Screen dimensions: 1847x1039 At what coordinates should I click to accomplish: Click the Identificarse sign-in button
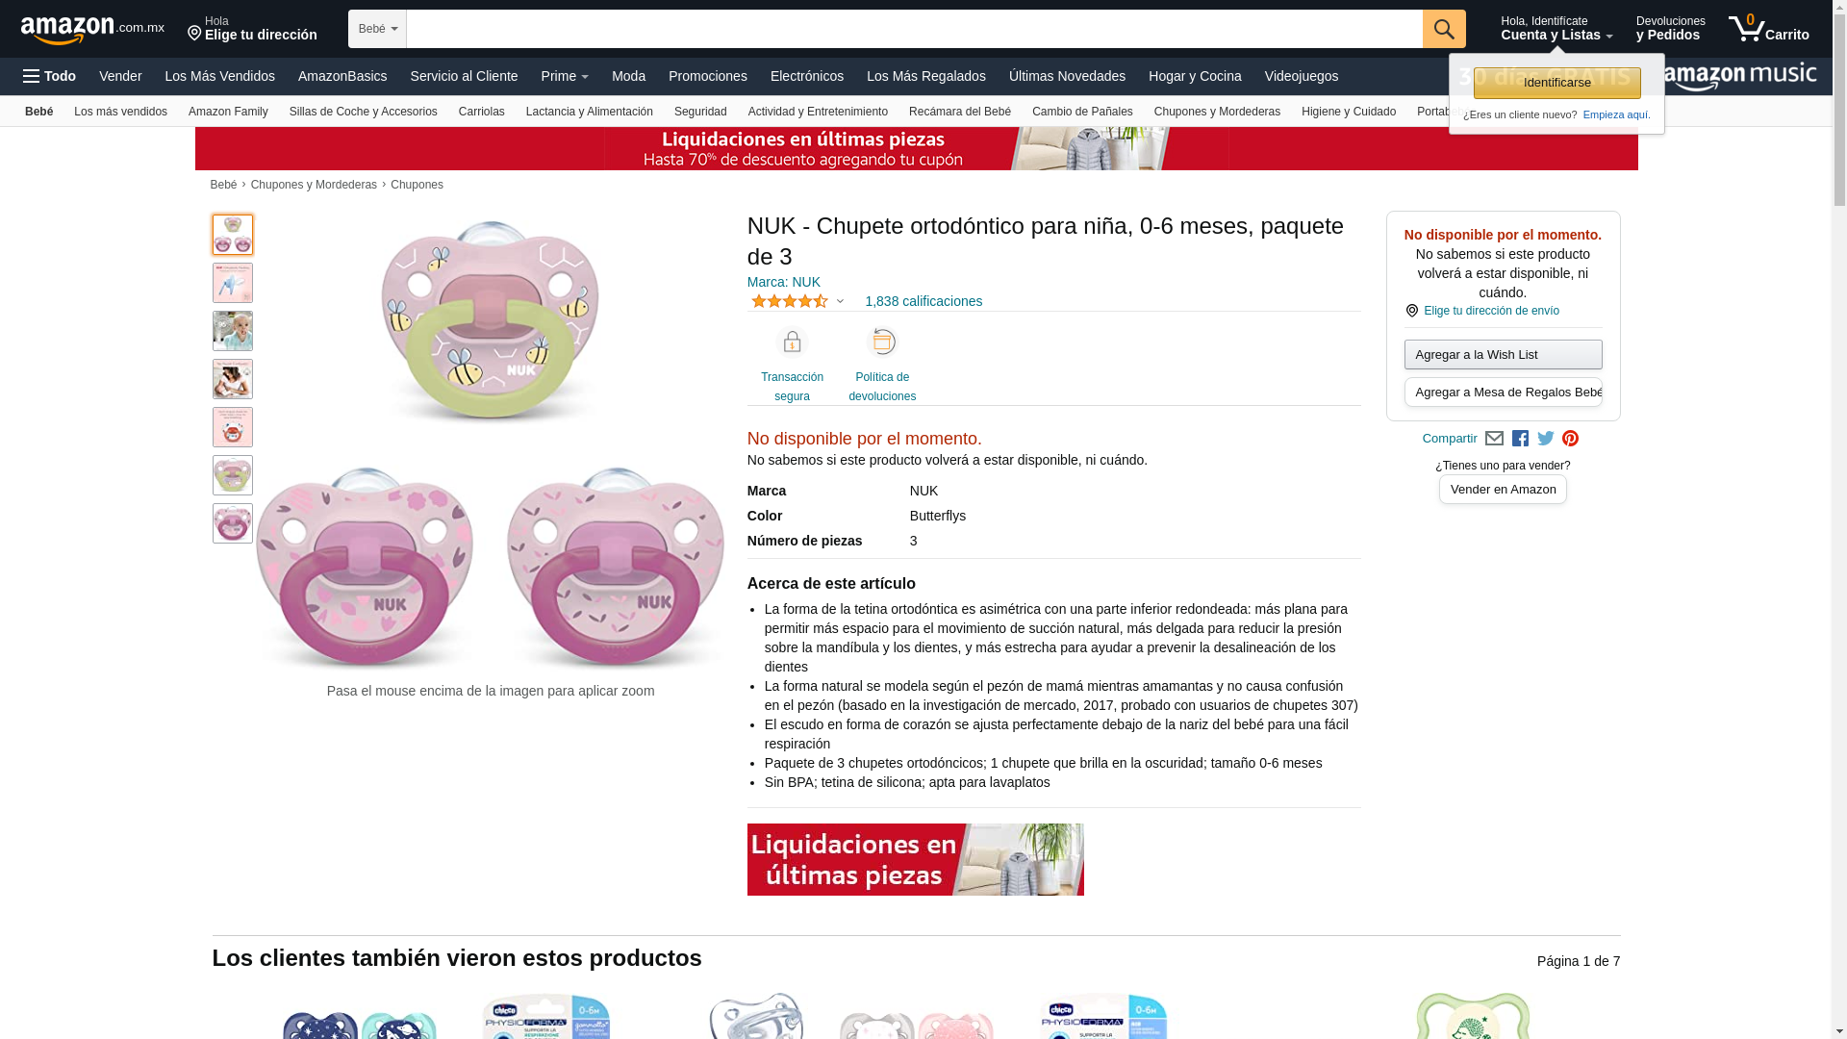(1556, 83)
